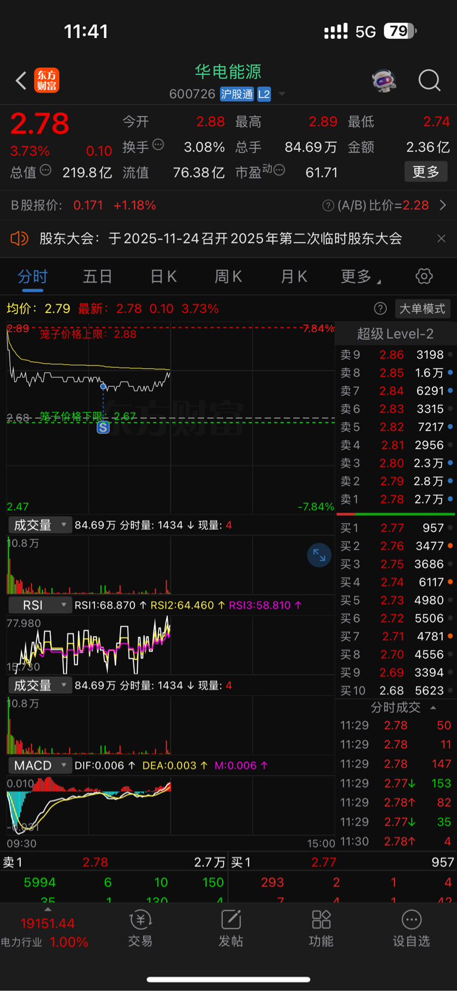Switch to the 日K tab

[x=163, y=277]
